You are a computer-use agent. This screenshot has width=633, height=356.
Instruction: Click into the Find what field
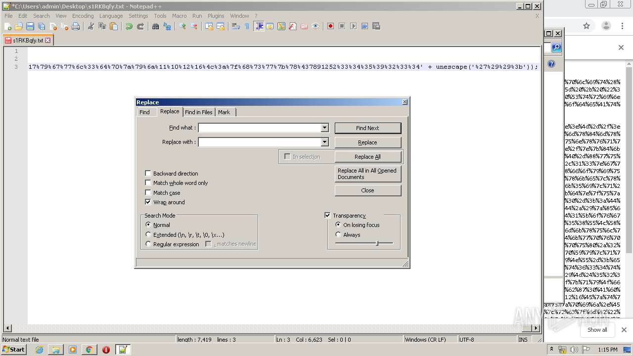(x=260, y=128)
